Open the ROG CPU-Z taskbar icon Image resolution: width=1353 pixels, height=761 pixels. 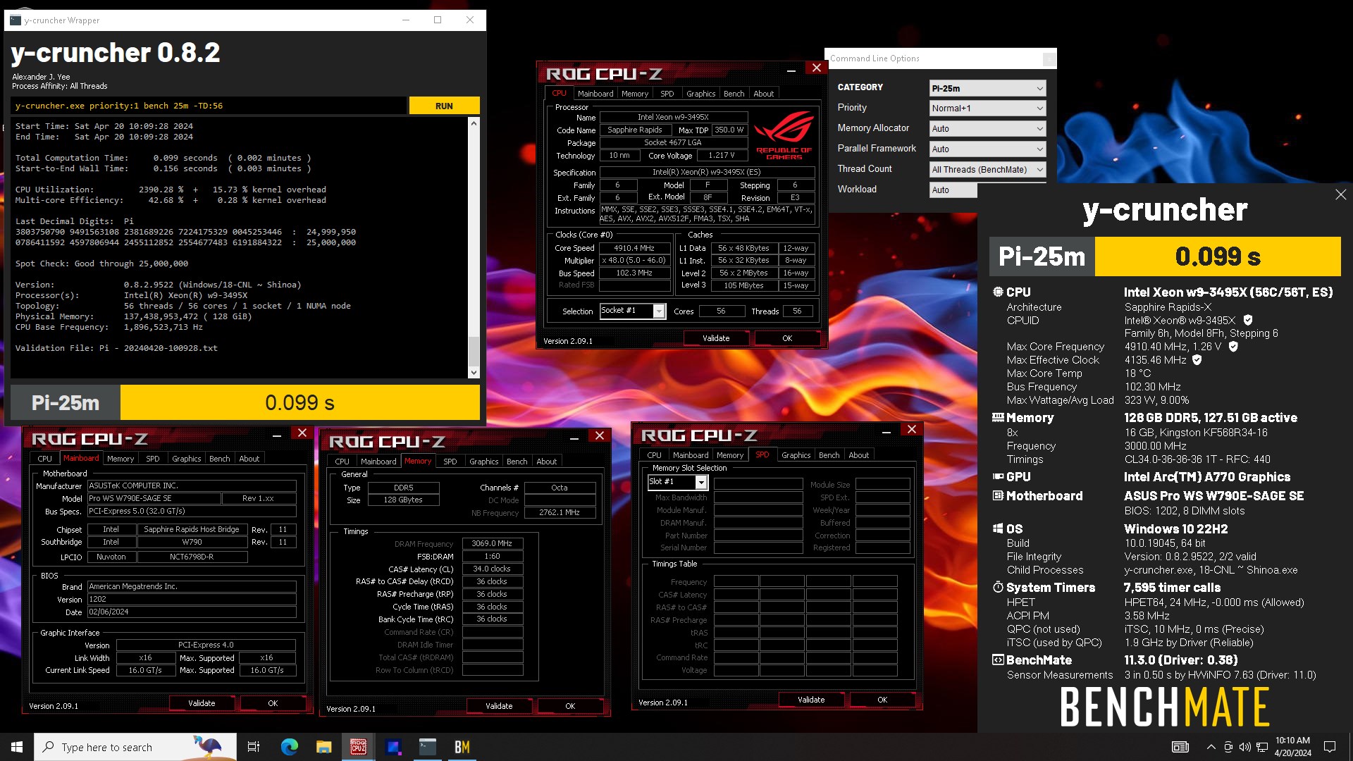pos(358,747)
